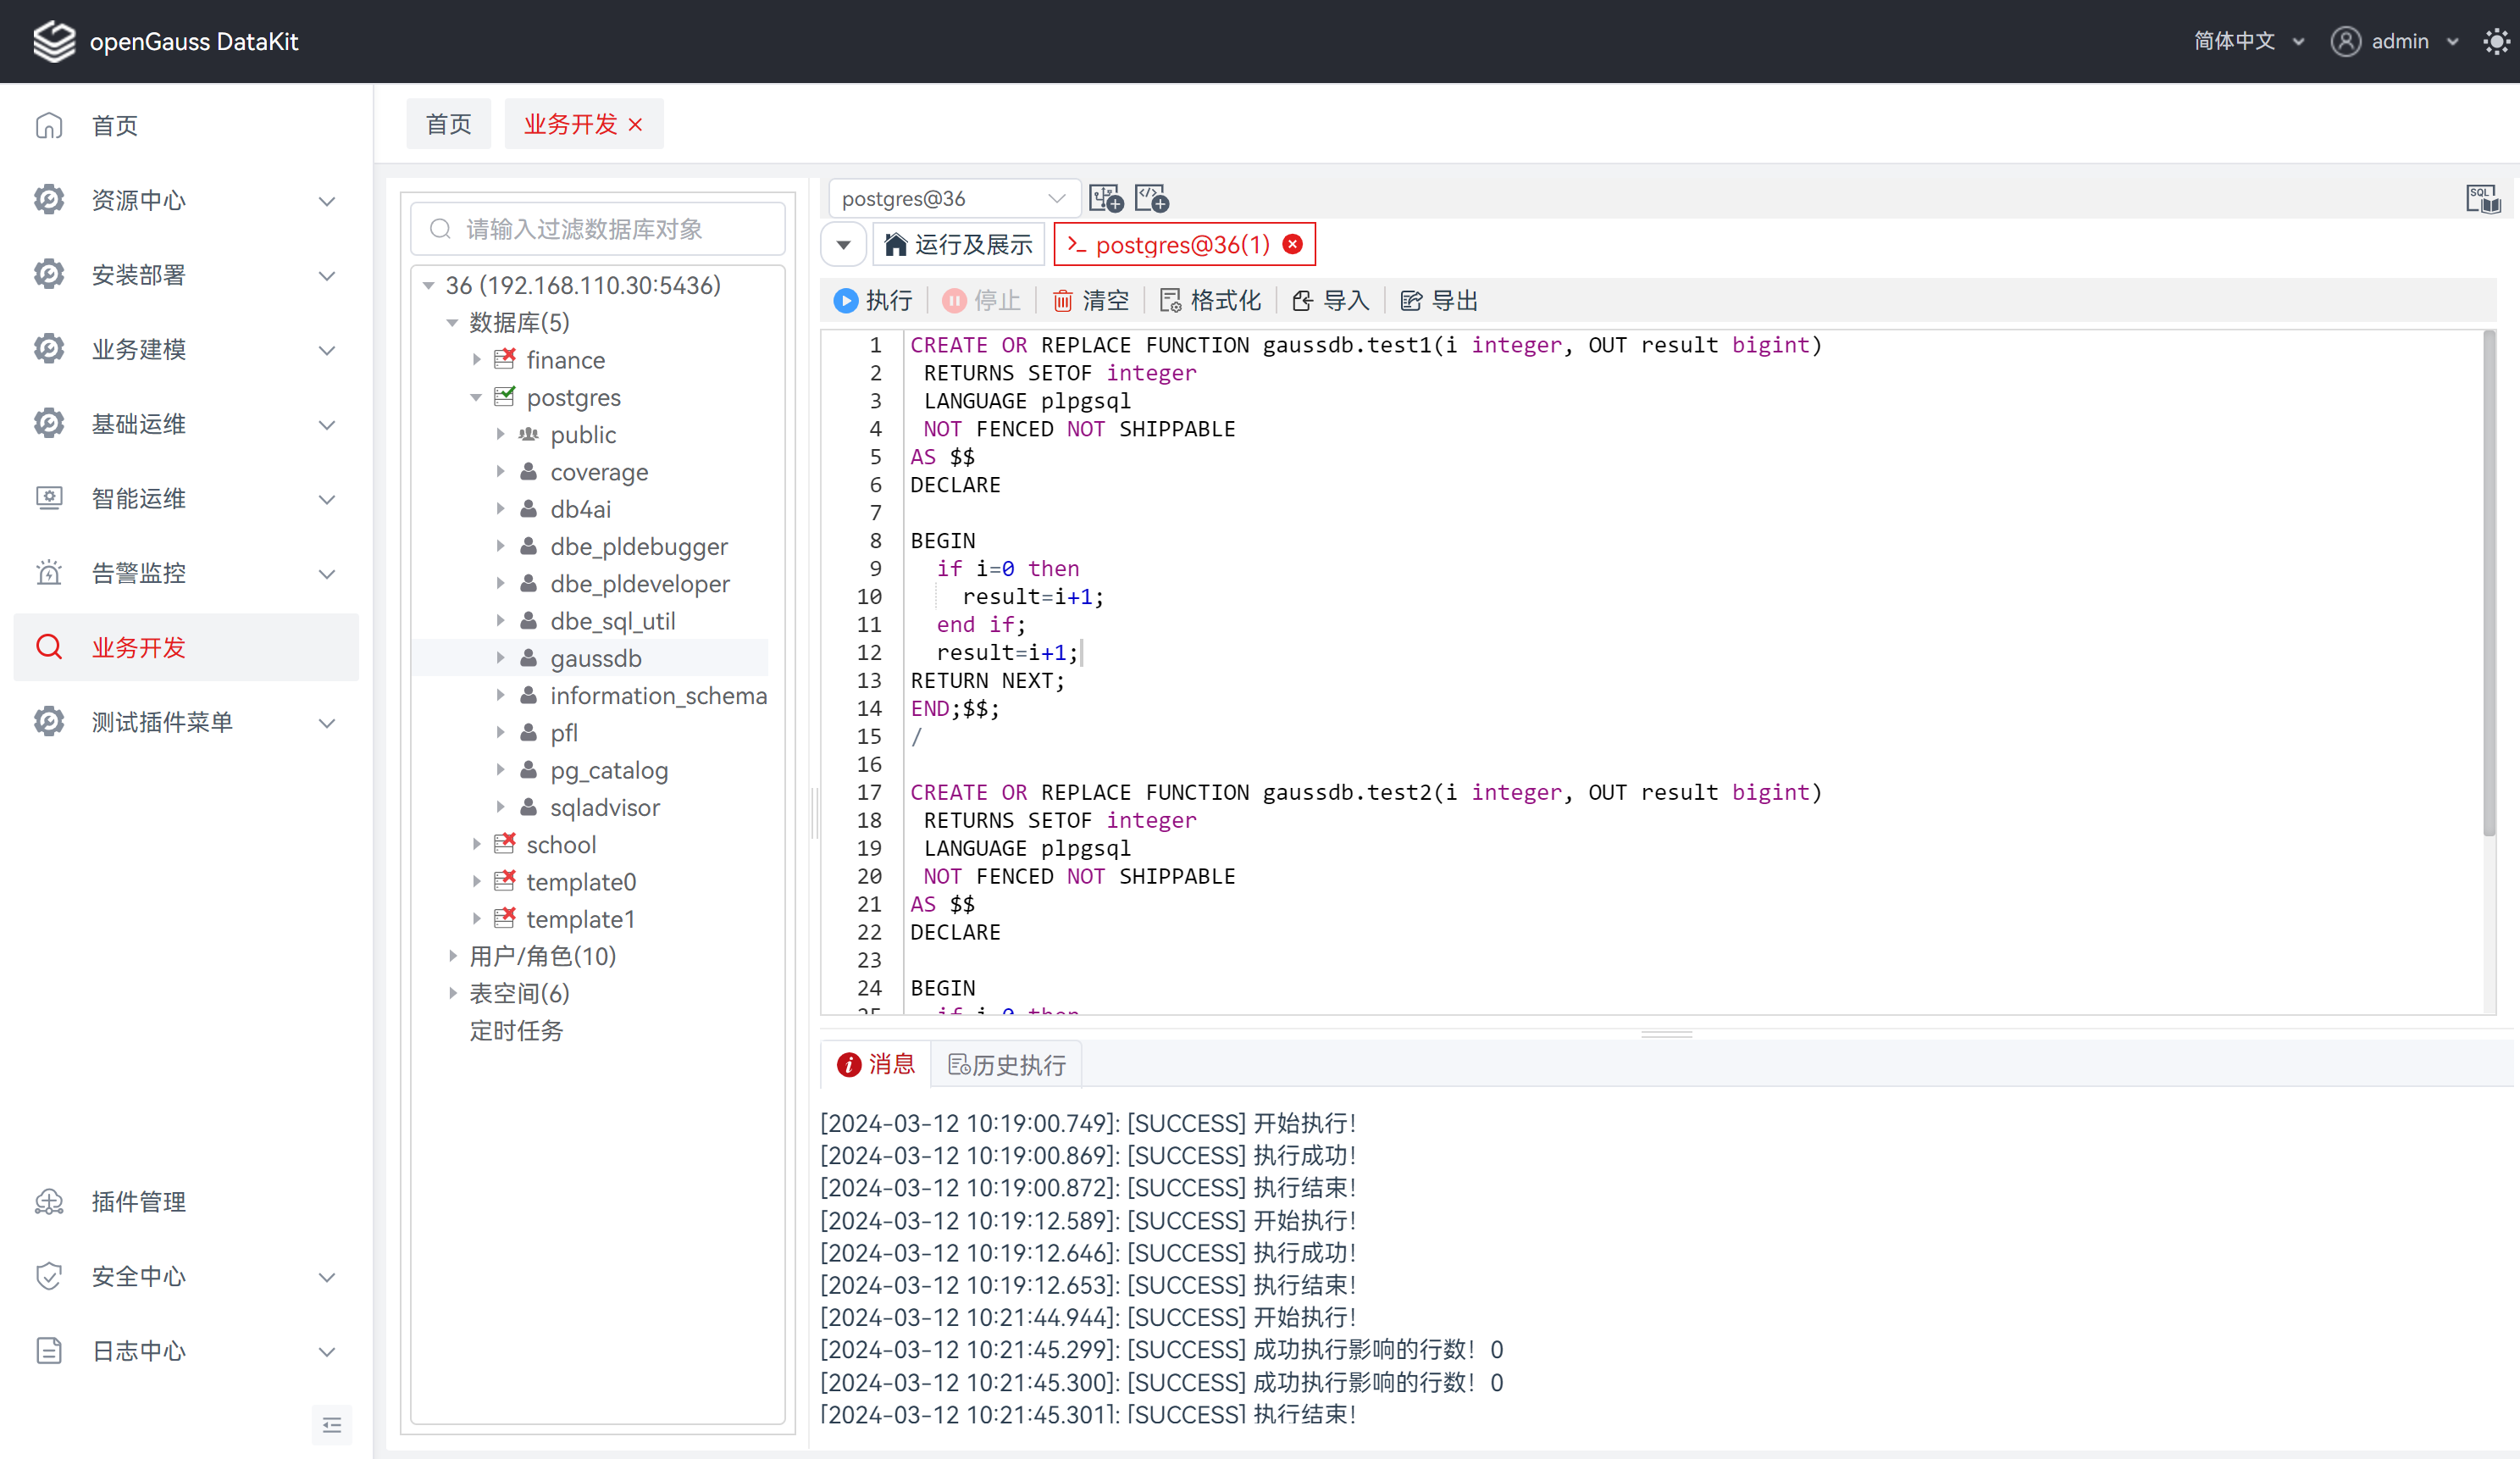Collapse the postgres database node
Viewport: 2520px width, 1459px height.
(476, 397)
